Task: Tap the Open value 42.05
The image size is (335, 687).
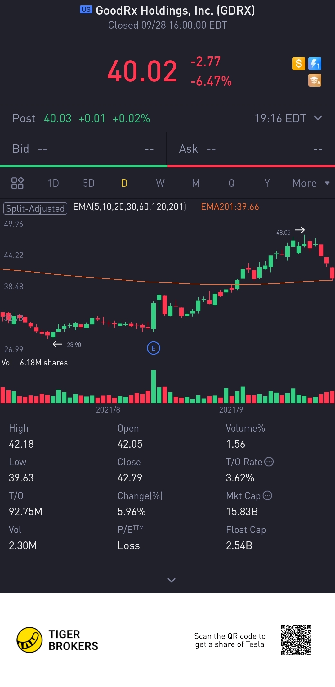Action: click(130, 444)
